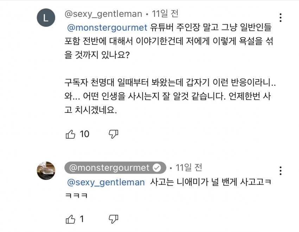Dislike the comment by @sexy_gentleman
This screenshot has width=299, height=232.
113,134
